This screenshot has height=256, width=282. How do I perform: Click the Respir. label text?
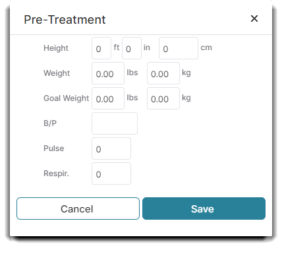pos(56,174)
